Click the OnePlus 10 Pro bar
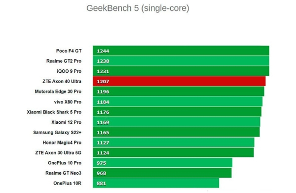The image size is (296, 193). [162, 163]
